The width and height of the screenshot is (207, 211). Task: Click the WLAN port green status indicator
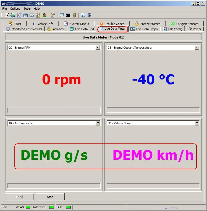click(x=28, y=207)
